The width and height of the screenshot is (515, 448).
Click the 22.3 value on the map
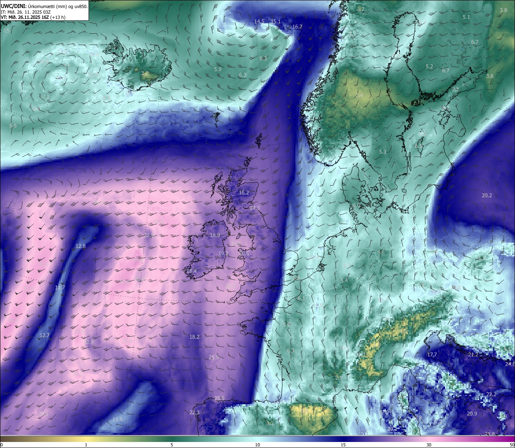(x=194, y=412)
